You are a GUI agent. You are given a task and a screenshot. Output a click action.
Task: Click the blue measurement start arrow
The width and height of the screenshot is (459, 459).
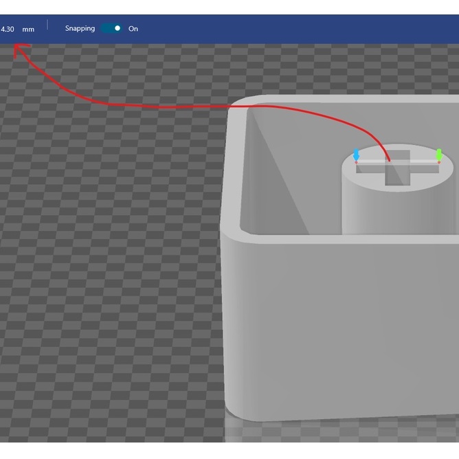(x=356, y=155)
